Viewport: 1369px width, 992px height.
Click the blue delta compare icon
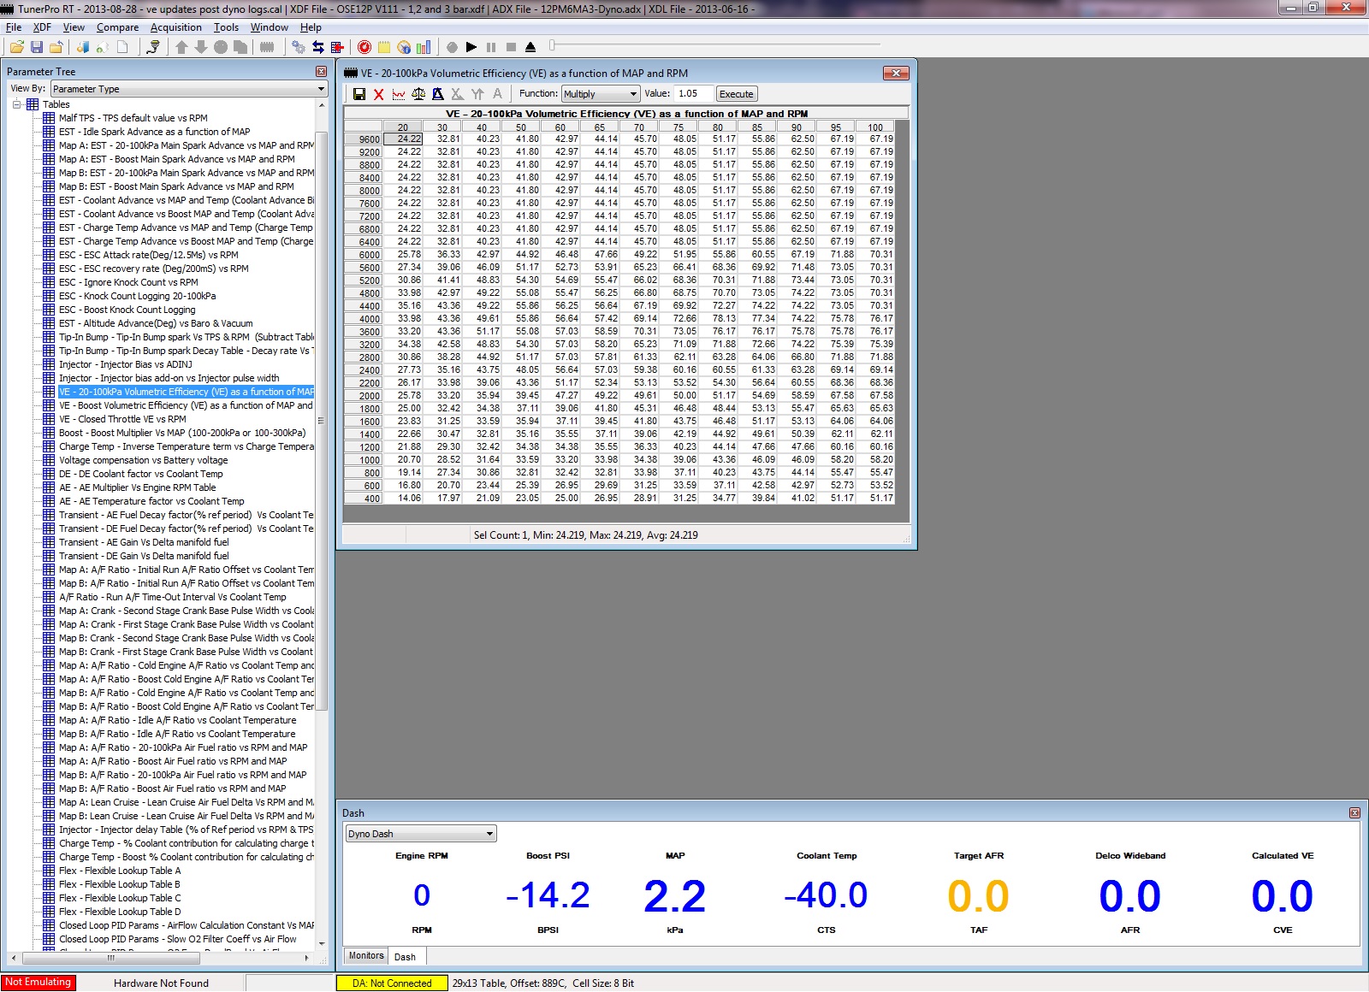coord(438,94)
